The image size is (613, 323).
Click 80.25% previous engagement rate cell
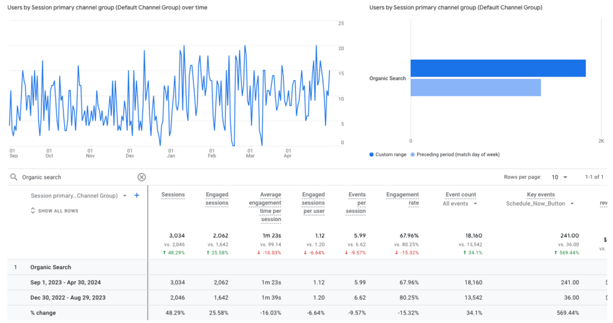(409, 298)
